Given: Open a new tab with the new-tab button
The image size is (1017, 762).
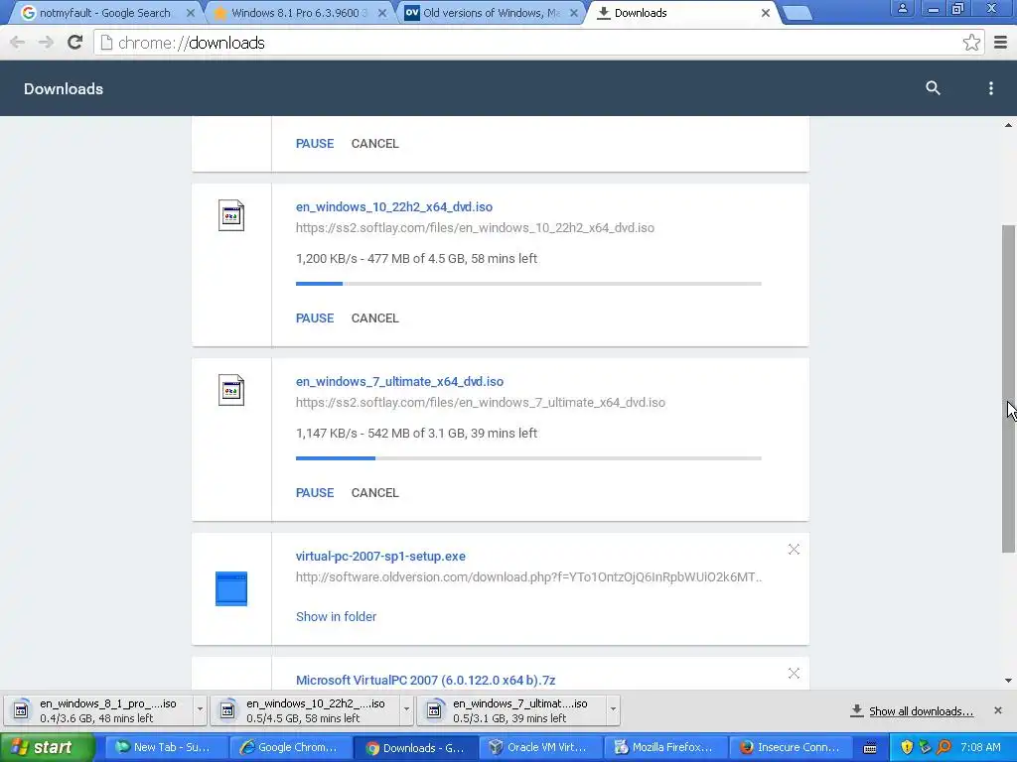Looking at the screenshot, I should click(x=798, y=13).
